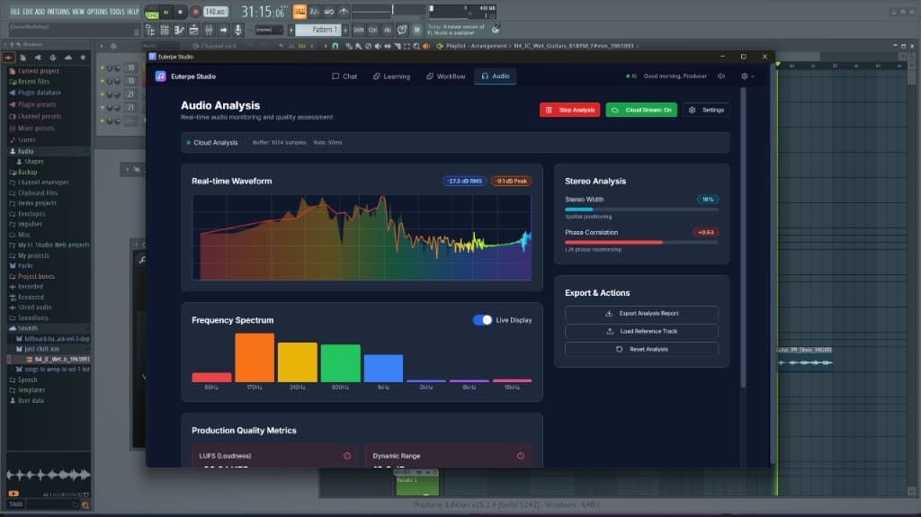
Task: Select the Audio tab with headphones icon
Action: pyautogui.click(x=496, y=76)
